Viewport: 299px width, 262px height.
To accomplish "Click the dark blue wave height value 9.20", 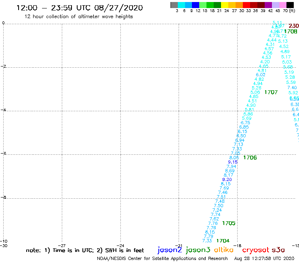I will click(227, 180).
